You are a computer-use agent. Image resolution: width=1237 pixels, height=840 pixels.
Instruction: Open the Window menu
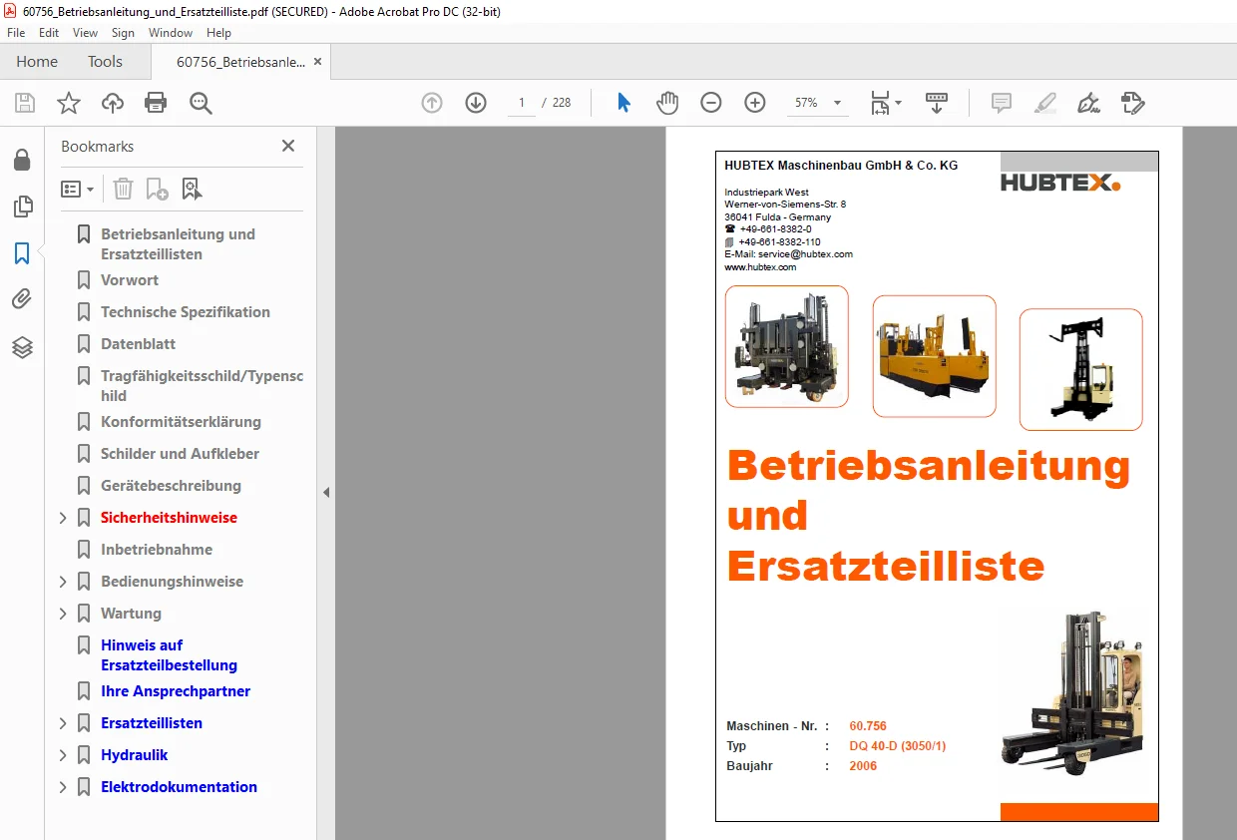tap(171, 33)
